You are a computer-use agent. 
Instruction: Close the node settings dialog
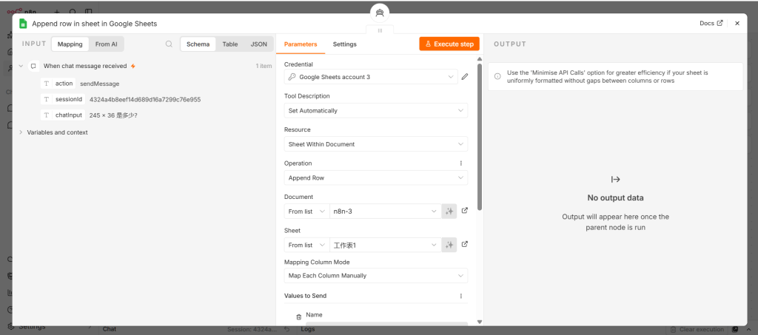[737, 23]
